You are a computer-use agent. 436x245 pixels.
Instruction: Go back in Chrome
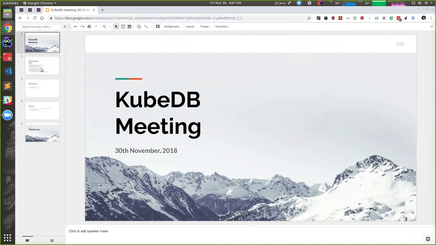(20, 18)
